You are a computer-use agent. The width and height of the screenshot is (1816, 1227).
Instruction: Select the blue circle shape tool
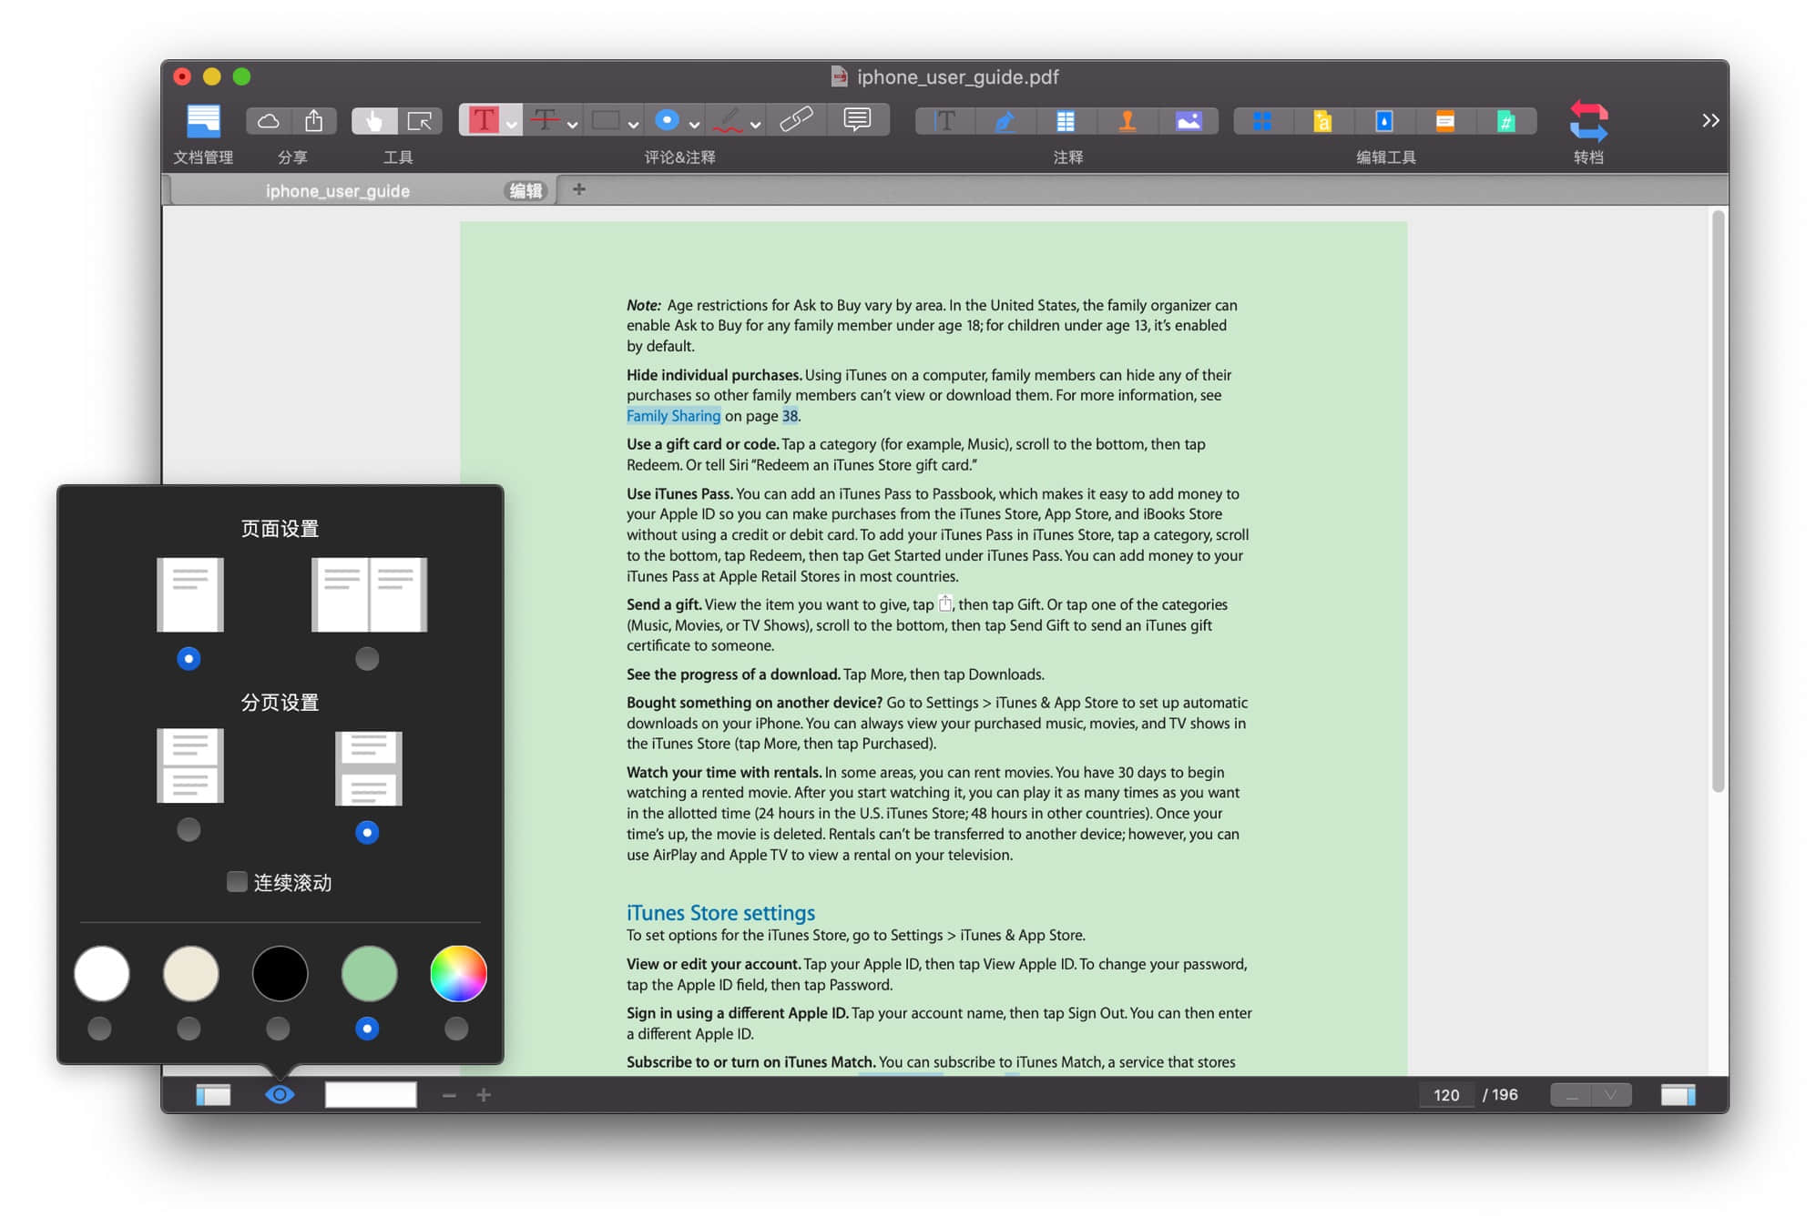[x=667, y=120]
